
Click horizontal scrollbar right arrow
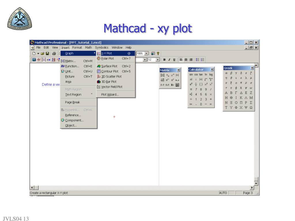[252, 188]
